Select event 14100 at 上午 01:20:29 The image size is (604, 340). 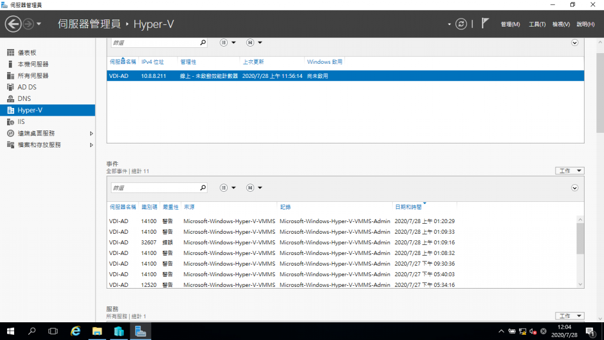342,221
